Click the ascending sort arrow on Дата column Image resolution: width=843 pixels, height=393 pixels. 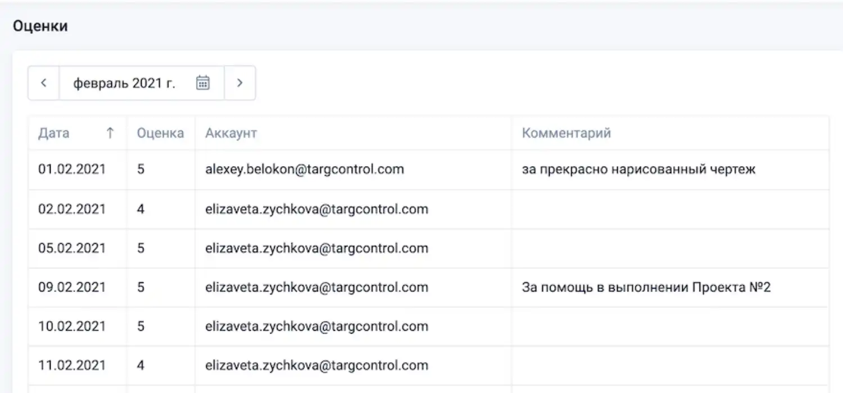tap(110, 133)
